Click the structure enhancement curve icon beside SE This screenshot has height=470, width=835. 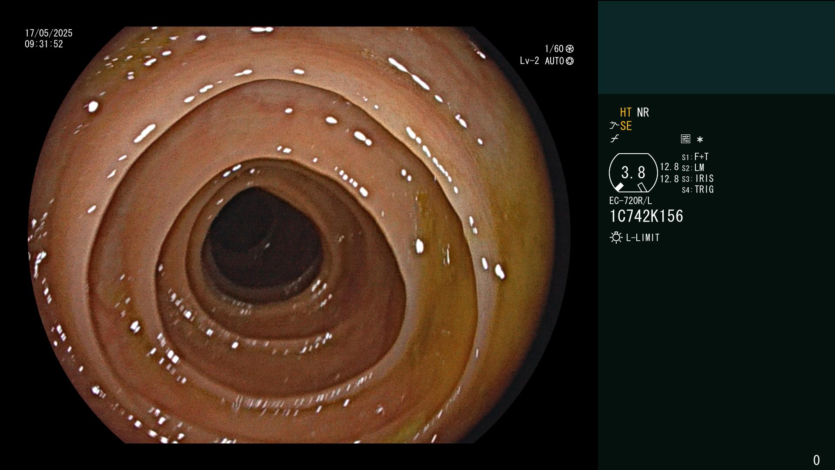click(x=614, y=125)
